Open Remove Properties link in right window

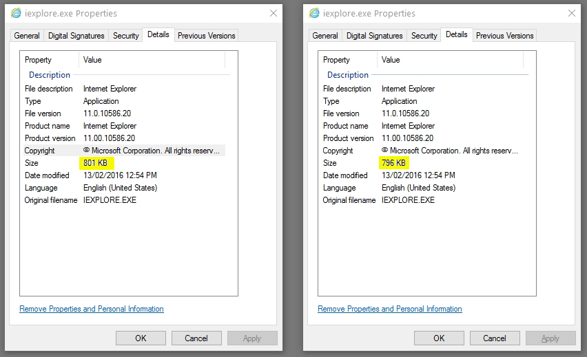390,309
